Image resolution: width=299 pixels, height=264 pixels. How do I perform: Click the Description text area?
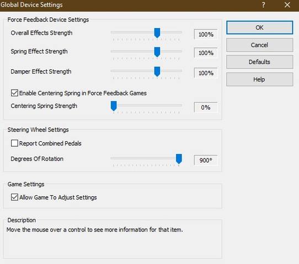[x=113, y=240]
